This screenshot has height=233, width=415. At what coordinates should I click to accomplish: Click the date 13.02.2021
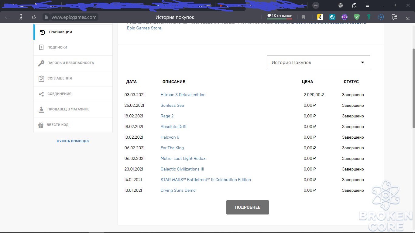pyautogui.click(x=134, y=137)
